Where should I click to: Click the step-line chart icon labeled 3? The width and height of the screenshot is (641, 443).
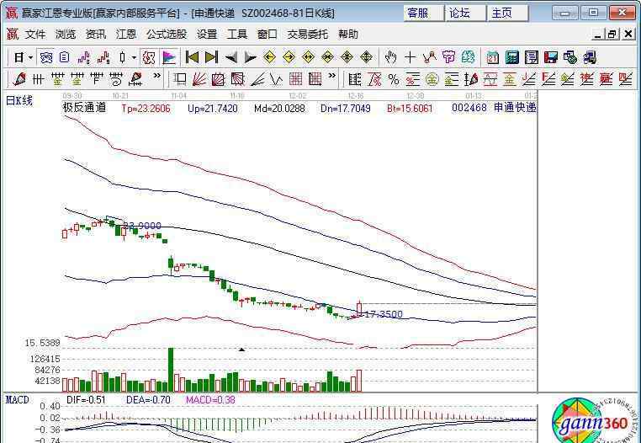pos(84,57)
